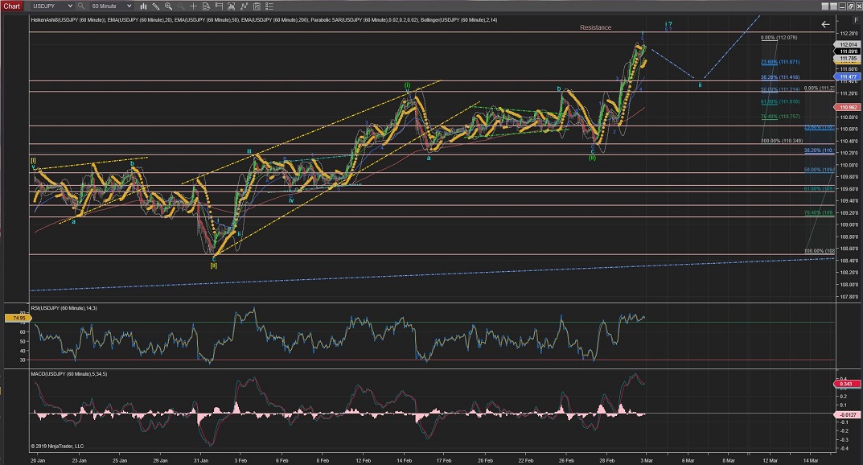This screenshot has height=465, width=863.
Task: Click the white left arrow scroll button
Action: [824, 25]
